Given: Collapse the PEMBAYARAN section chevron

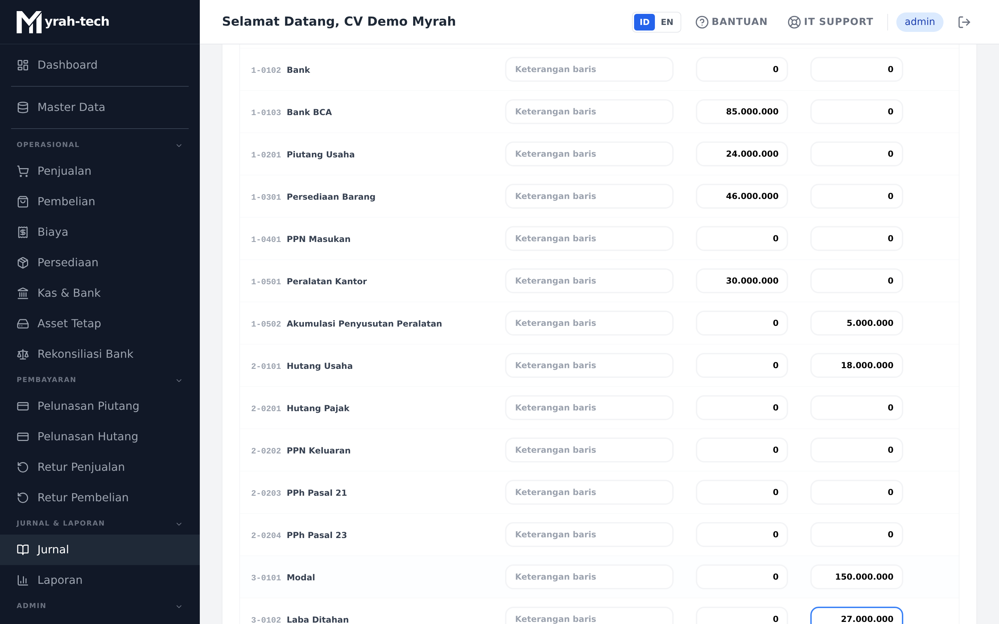Looking at the screenshot, I should [x=179, y=380].
